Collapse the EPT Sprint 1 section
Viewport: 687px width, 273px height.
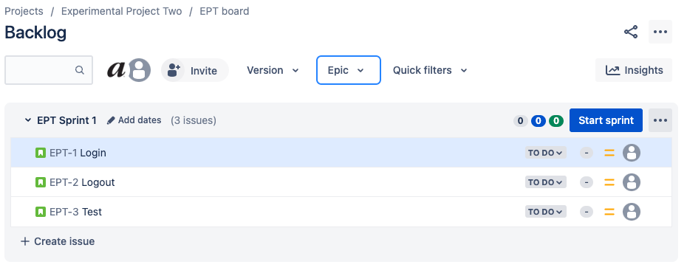pyautogui.click(x=28, y=120)
